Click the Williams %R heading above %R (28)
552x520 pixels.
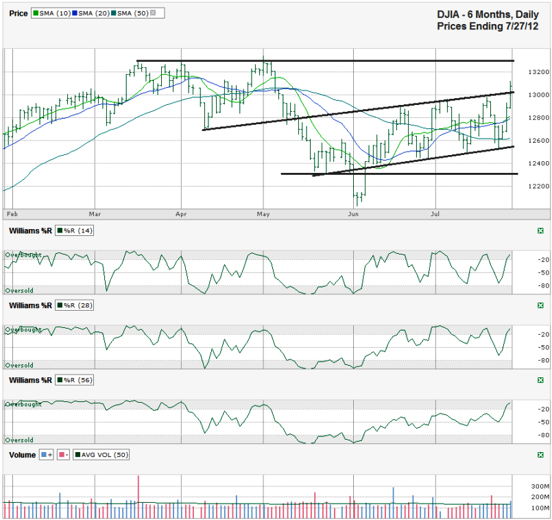coord(30,305)
